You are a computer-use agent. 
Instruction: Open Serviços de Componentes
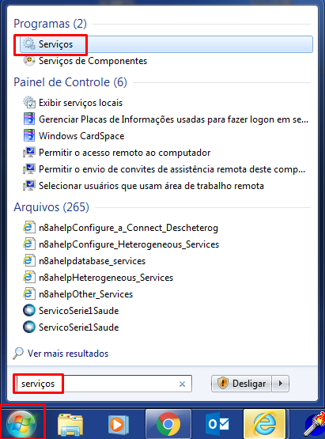click(93, 61)
